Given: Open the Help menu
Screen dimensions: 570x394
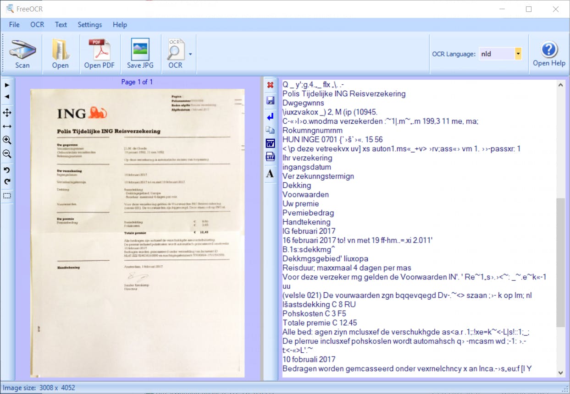Looking at the screenshot, I should click(120, 25).
